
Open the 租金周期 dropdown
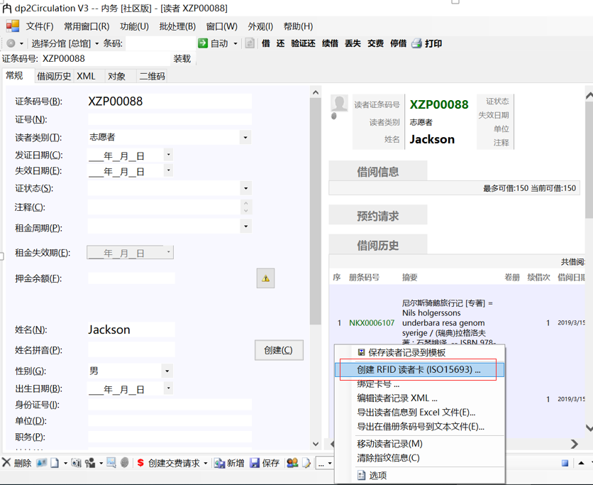(x=246, y=227)
